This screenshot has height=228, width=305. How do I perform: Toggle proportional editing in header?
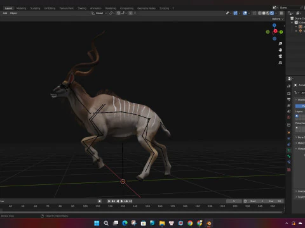coord(131,13)
